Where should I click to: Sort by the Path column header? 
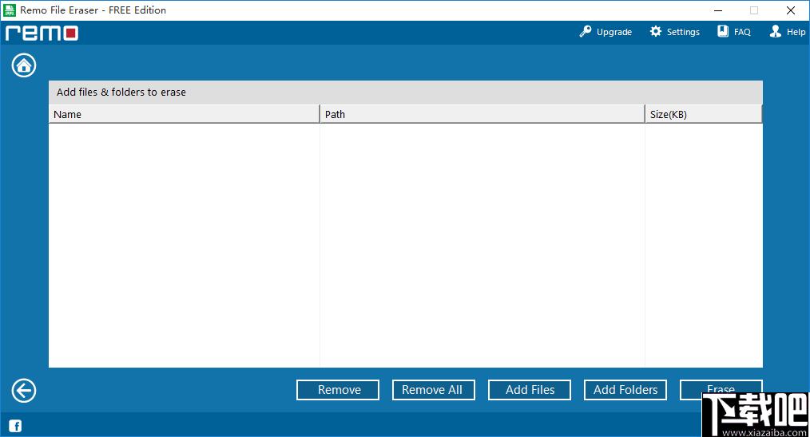point(482,114)
